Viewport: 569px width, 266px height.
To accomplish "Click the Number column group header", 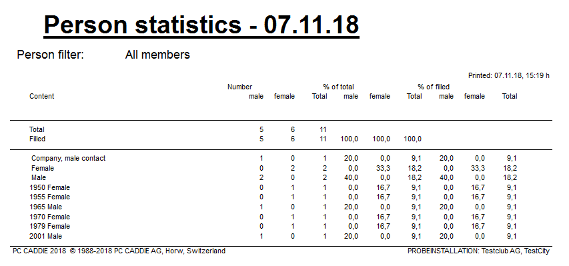I will click(x=240, y=87).
